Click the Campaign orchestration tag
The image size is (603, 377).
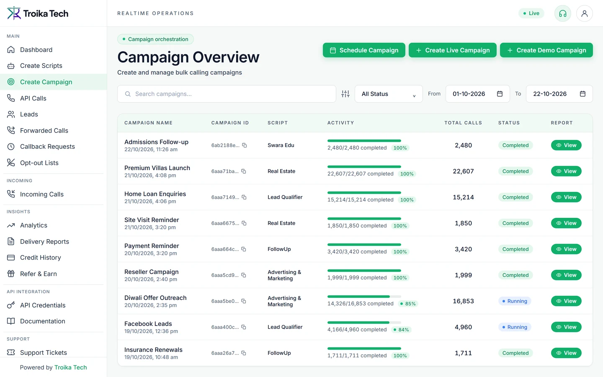pyautogui.click(x=155, y=39)
